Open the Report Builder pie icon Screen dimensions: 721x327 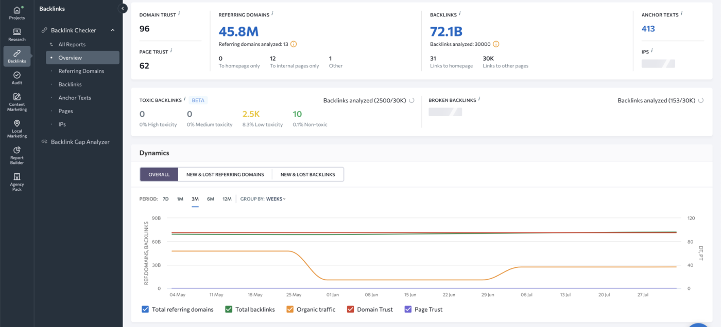pyautogui.click(x=17, y=150)
